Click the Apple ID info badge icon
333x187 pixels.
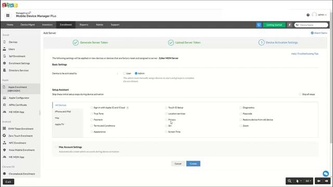click(x=127, y=108)
